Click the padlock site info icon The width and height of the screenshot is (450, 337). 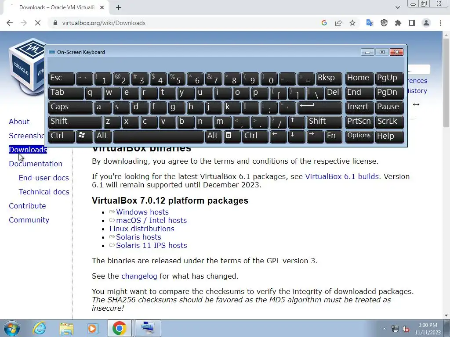[x=55, y=23]
